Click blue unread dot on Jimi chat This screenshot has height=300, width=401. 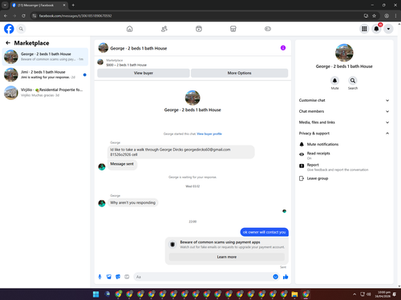tap(85, 74)
